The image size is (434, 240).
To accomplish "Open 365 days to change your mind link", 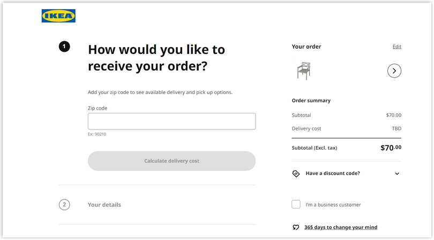I will point(341,227).
